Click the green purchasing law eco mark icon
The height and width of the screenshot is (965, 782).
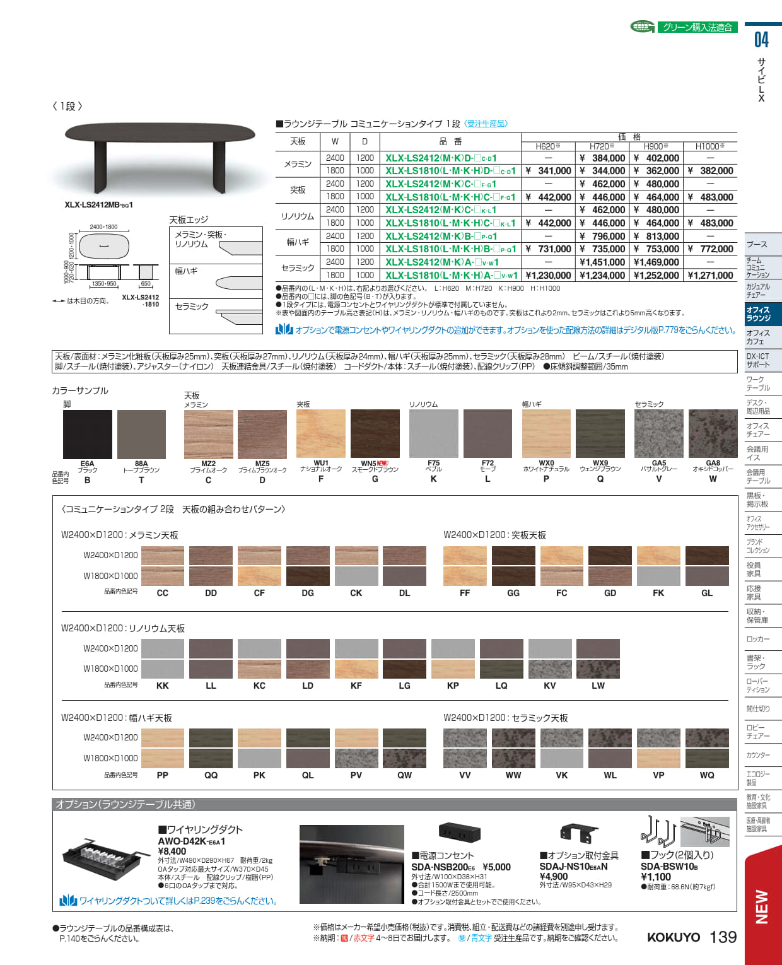pyautogui.click(x=642, y=26)
